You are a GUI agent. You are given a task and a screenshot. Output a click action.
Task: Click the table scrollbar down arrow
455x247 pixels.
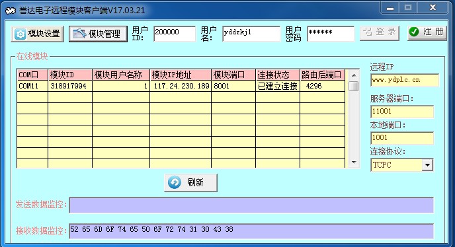coord(354,162)
